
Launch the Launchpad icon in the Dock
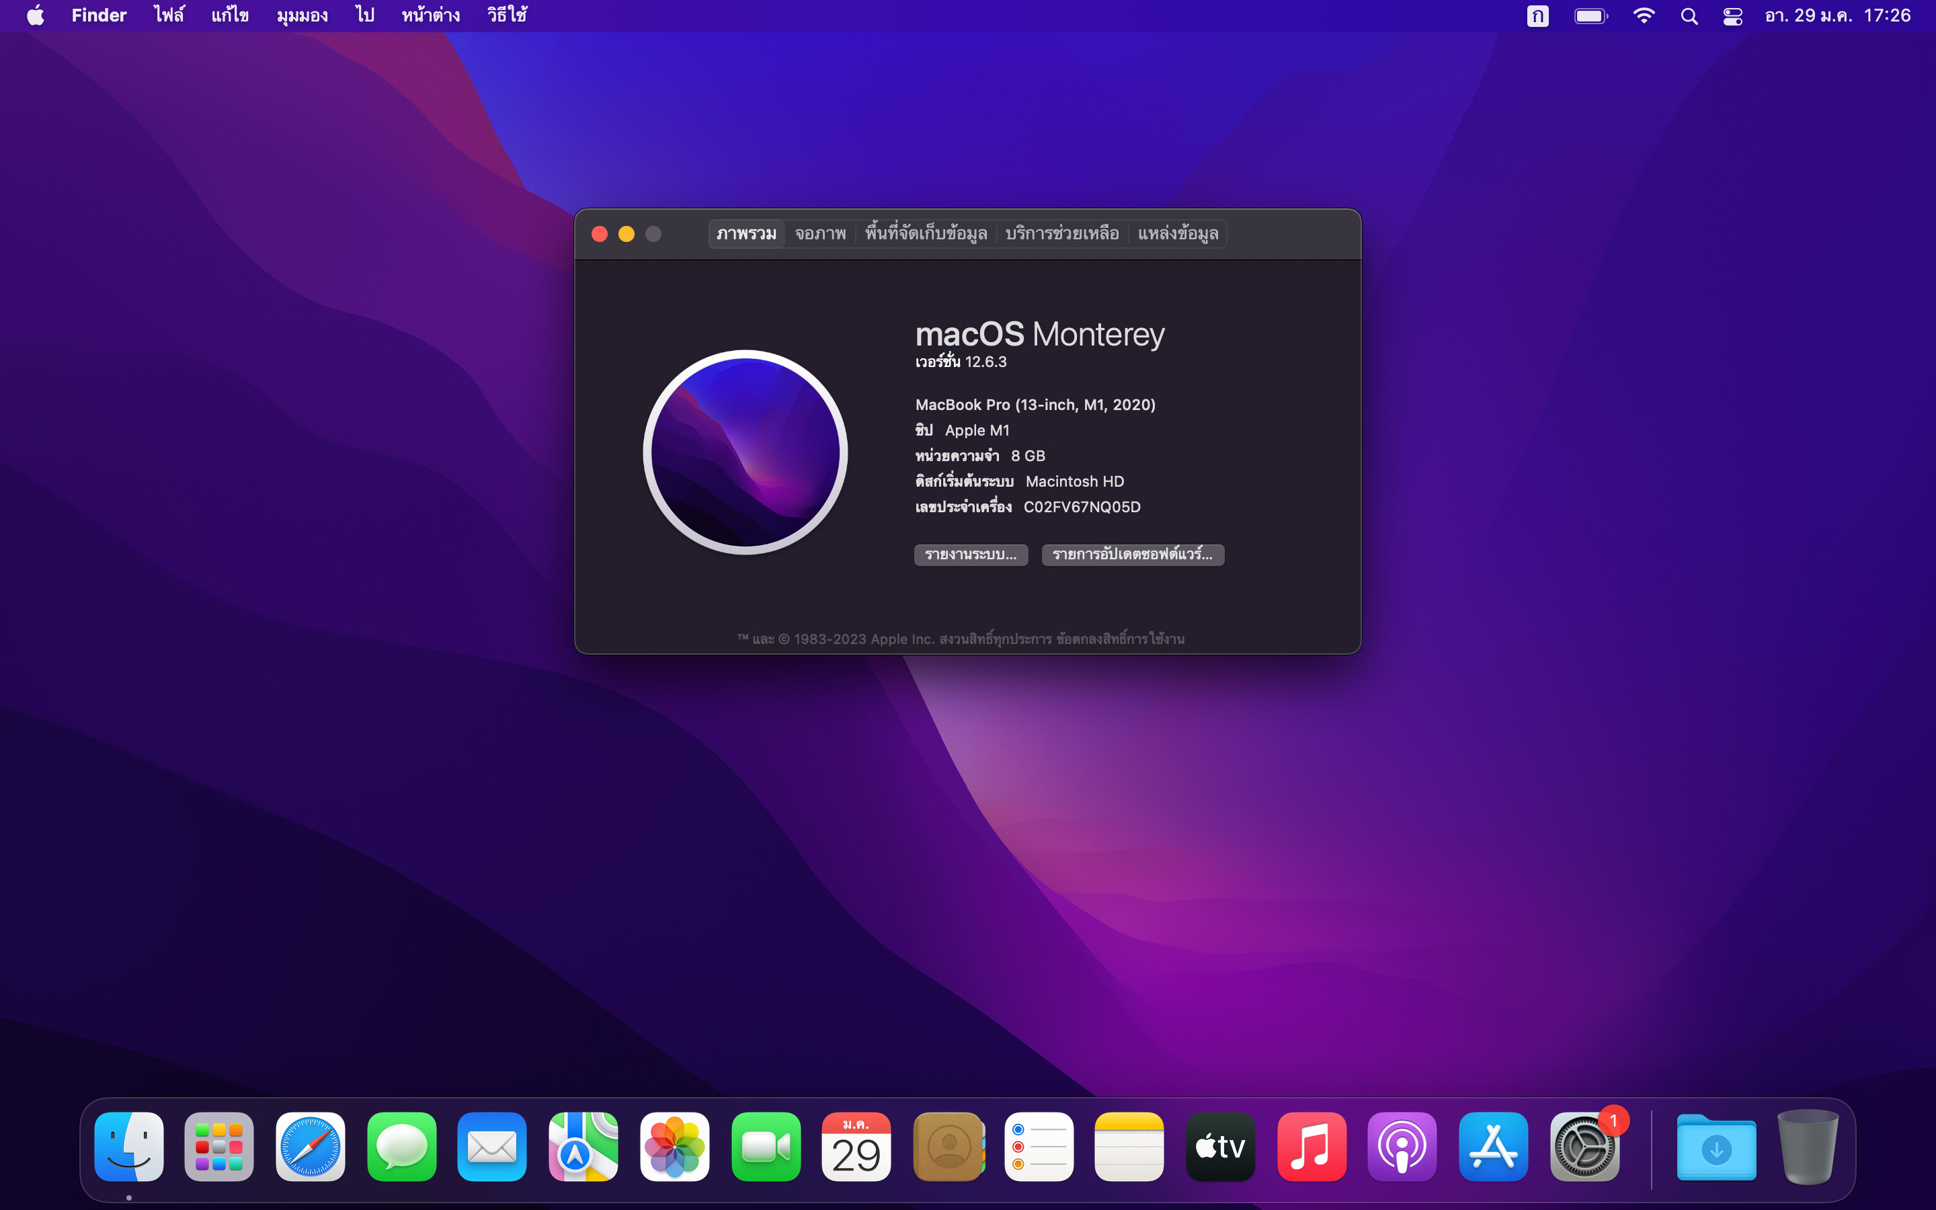click(219, 1147)
